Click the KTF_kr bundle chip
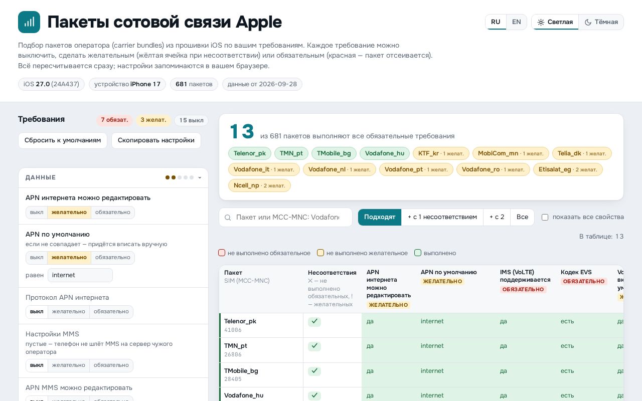The width and height of the screenshot is (642, 401). click(441, 153)
